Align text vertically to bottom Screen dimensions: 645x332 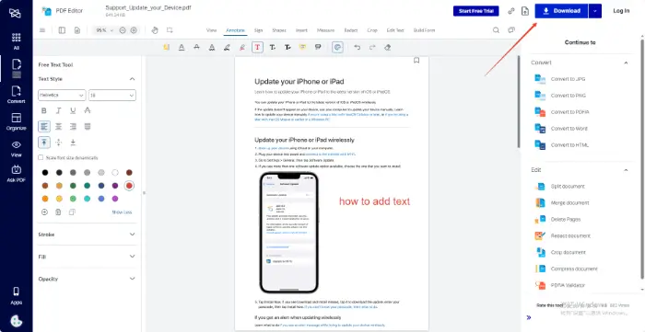click(x=73, y=143)
